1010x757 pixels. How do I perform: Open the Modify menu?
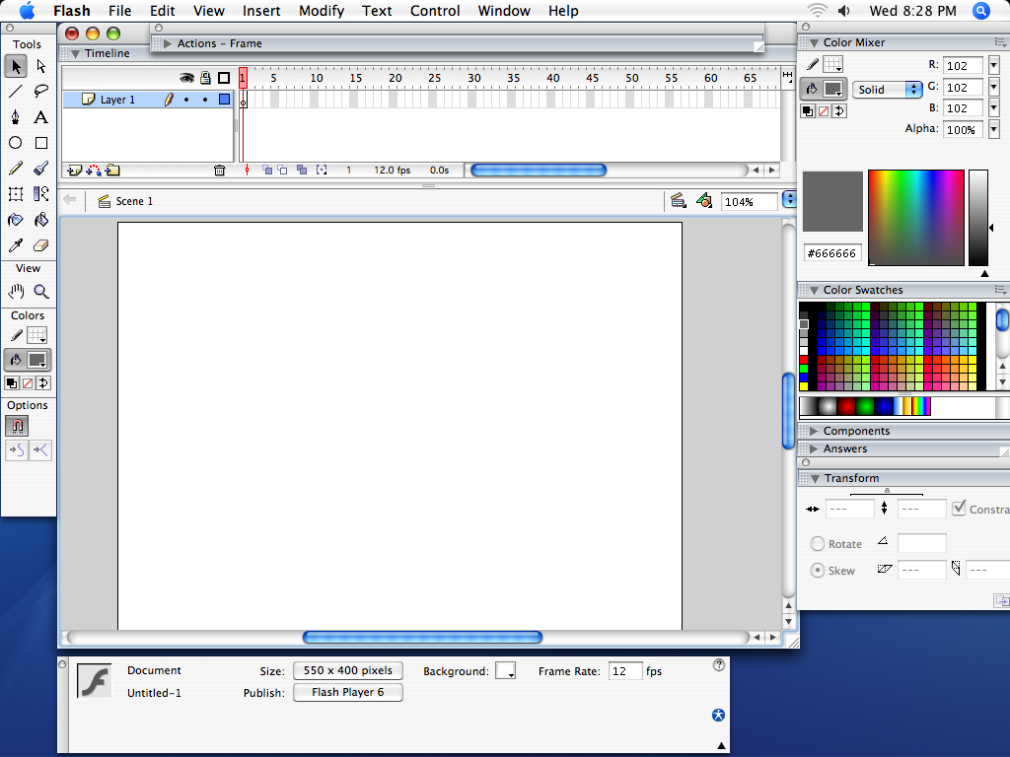[322, 11]
